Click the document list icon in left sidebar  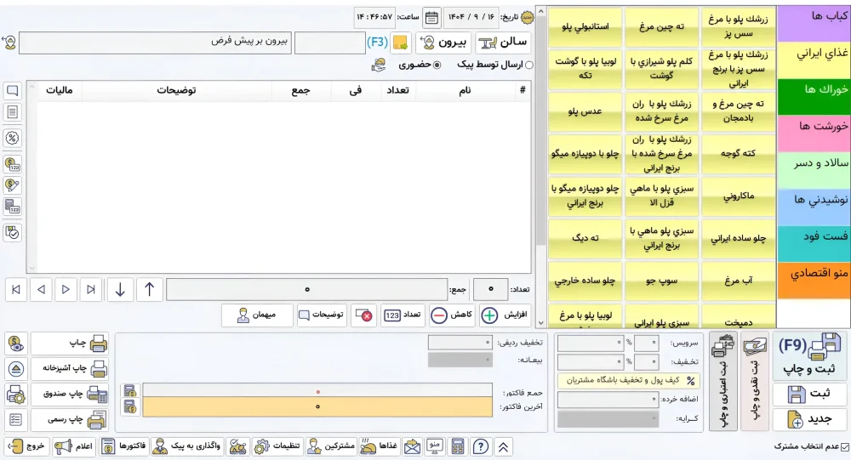13,112
